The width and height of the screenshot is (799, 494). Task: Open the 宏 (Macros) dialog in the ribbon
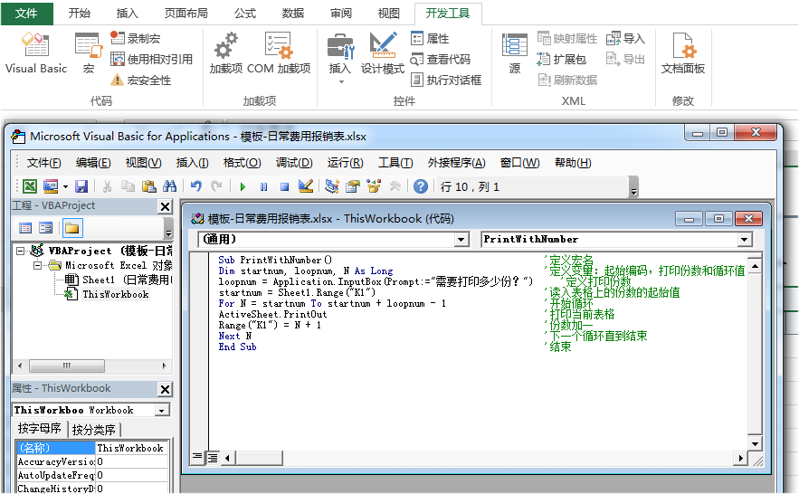(x=88, y=52)
